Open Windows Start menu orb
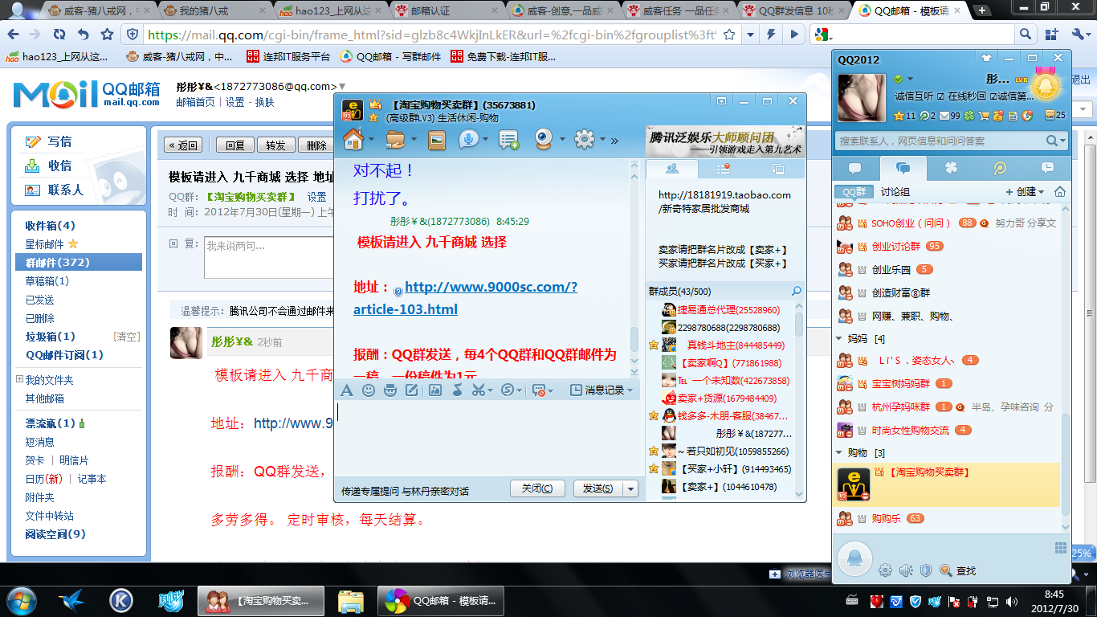 [x=22, y=599]
